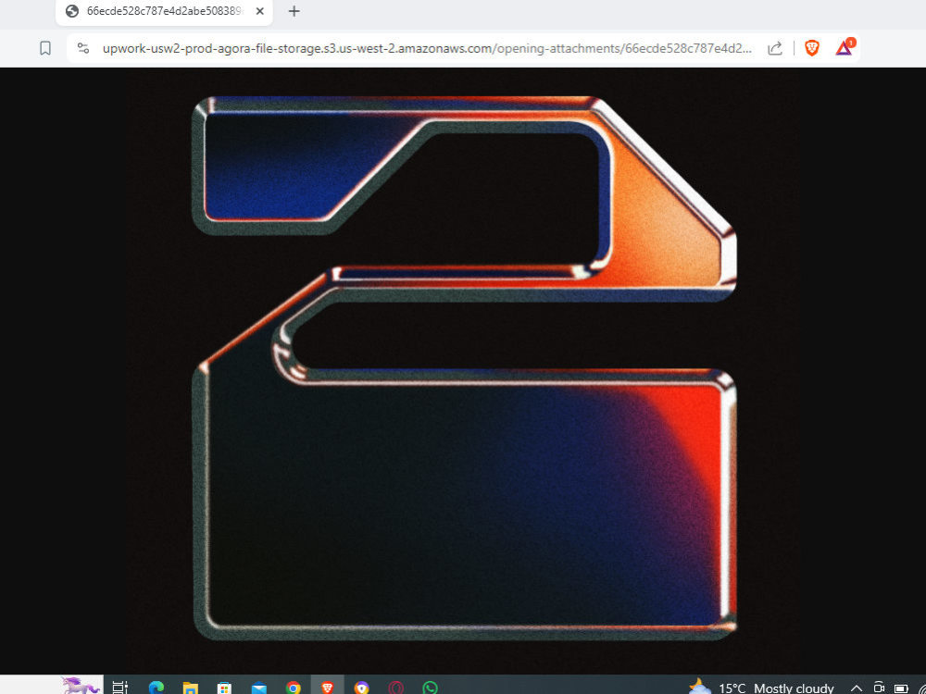The width and height of the screenshot is (926, 694).
Task: Open site information settings icon
Action: coord(83,48)
